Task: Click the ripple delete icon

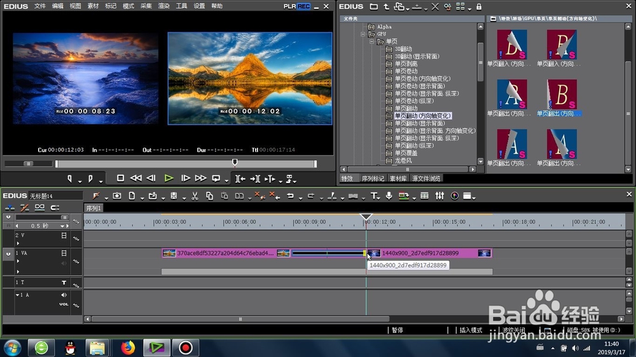Action: pyautogui.click(x=275, y=196)
